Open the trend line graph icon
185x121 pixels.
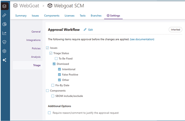coord(4,33)
